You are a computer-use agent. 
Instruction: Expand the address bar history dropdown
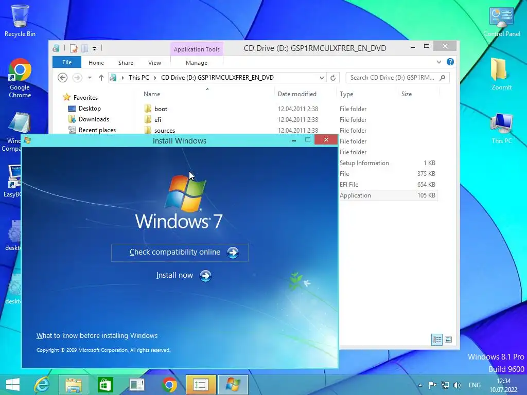(x=322, y=78)
